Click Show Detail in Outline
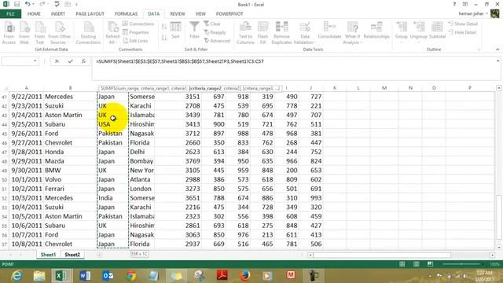The height and width of the screenshot is (283, 503). tap(463, 24)
